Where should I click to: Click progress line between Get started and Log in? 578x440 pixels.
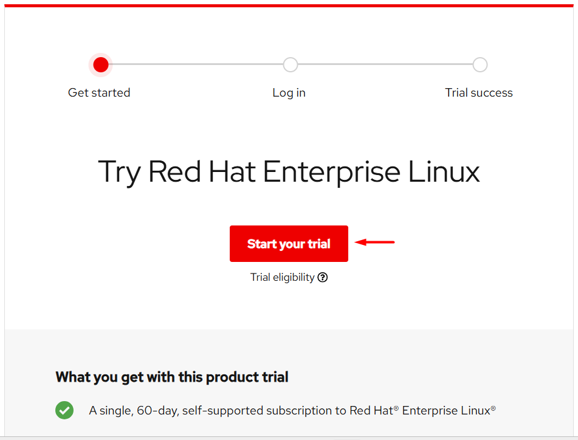coord(196,64)
